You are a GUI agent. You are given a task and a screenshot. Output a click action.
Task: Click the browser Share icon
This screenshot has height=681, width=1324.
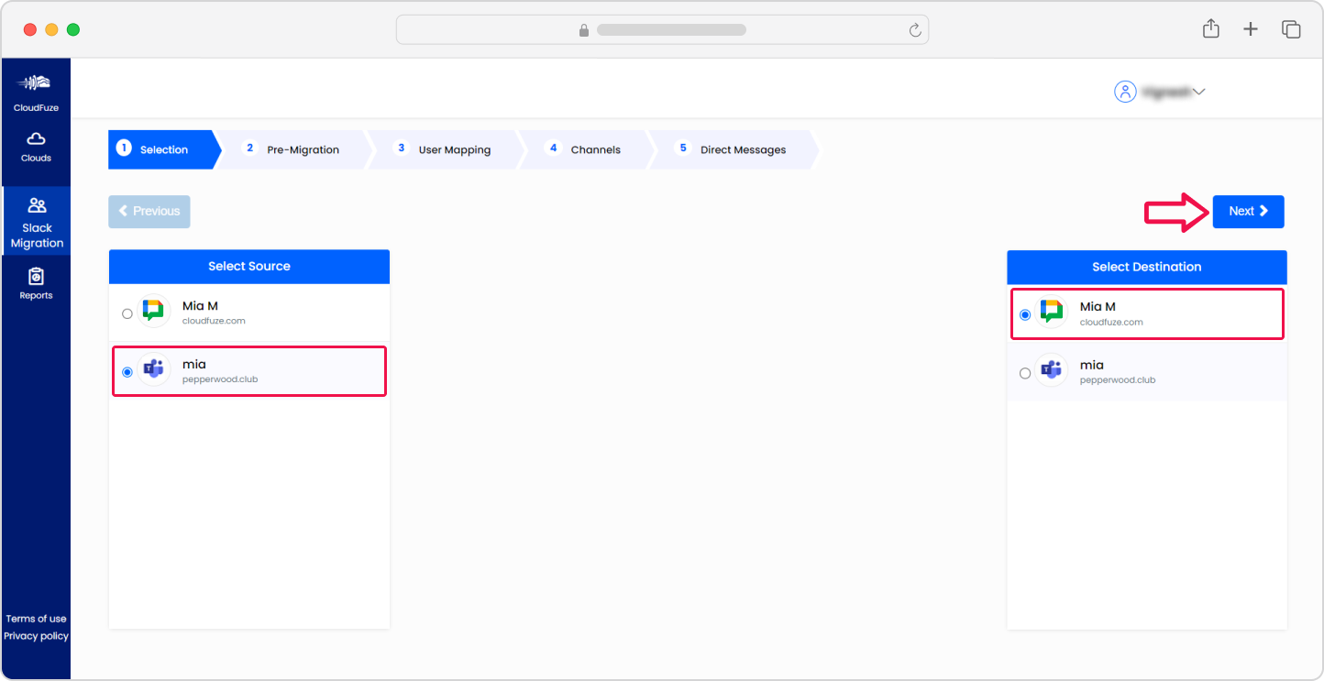pyautogui.click(x=1211, y=28)
